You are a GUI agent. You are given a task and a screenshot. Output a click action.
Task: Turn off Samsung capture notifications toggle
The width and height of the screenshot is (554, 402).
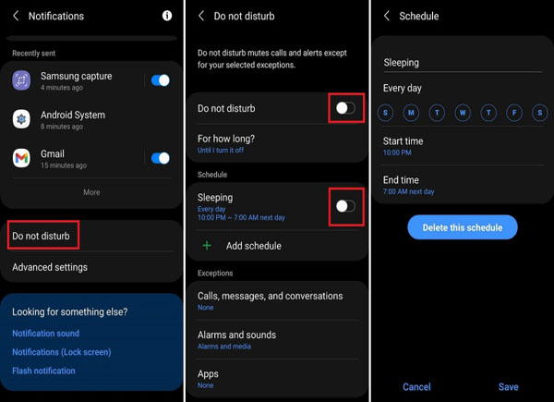click(161, 80)
